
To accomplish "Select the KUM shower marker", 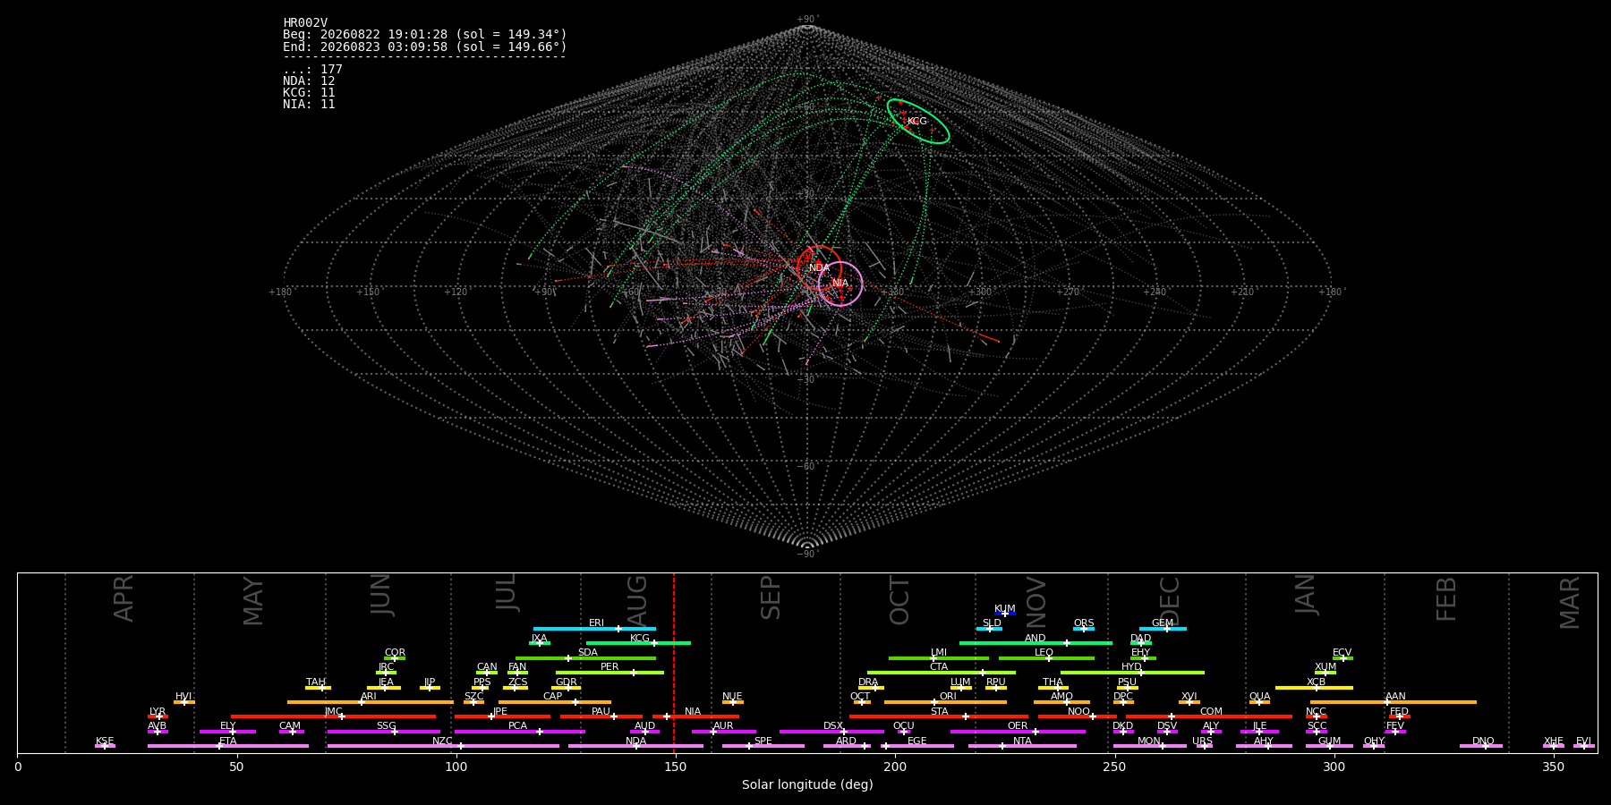I will click(1005, 614).
